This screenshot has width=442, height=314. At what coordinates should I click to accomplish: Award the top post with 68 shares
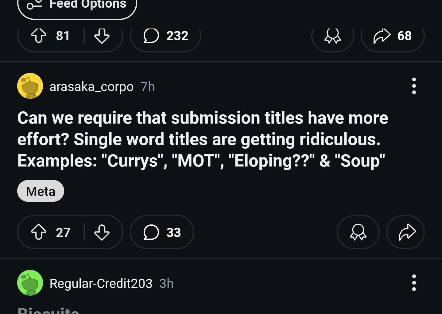click(332, 36)
